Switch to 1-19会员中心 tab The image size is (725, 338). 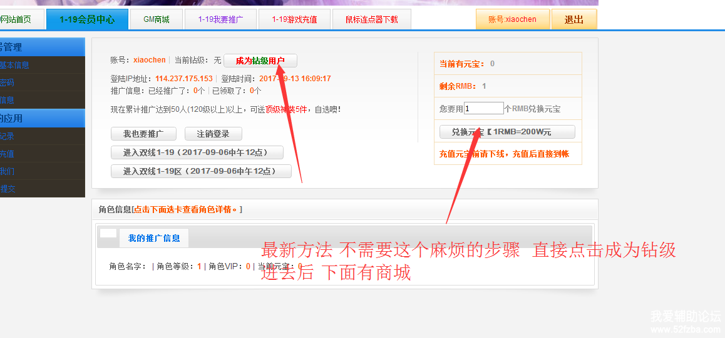[x=88, y=19]
